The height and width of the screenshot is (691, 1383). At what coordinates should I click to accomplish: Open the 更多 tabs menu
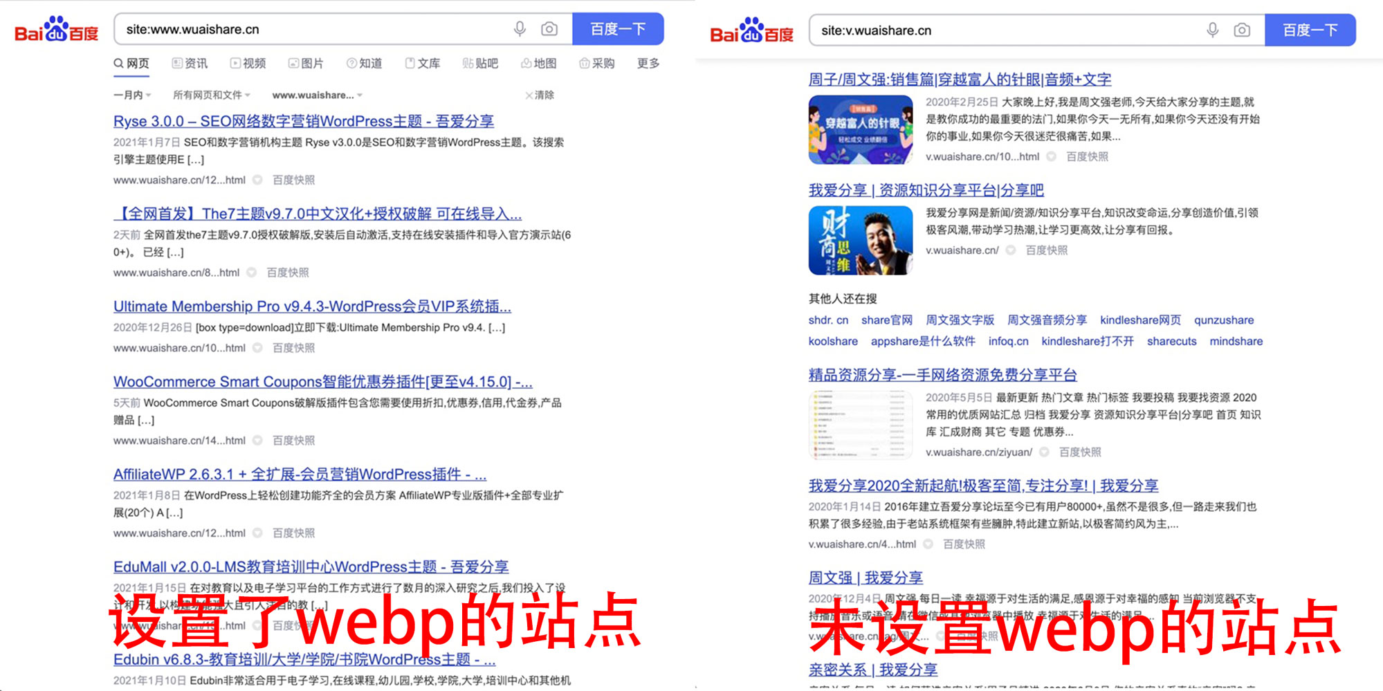coord(648,64)
